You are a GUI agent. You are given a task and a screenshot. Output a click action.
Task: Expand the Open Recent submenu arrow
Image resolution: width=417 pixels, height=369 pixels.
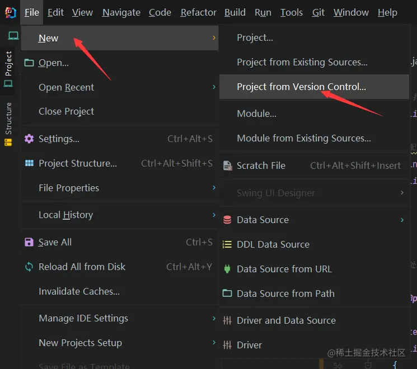(x=214, y=87)
